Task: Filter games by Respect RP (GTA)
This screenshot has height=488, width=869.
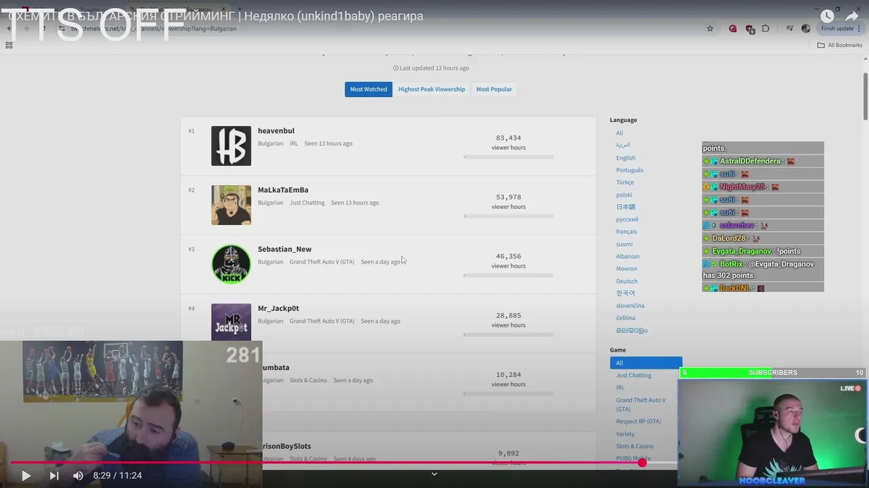Action: click(638, 422)
